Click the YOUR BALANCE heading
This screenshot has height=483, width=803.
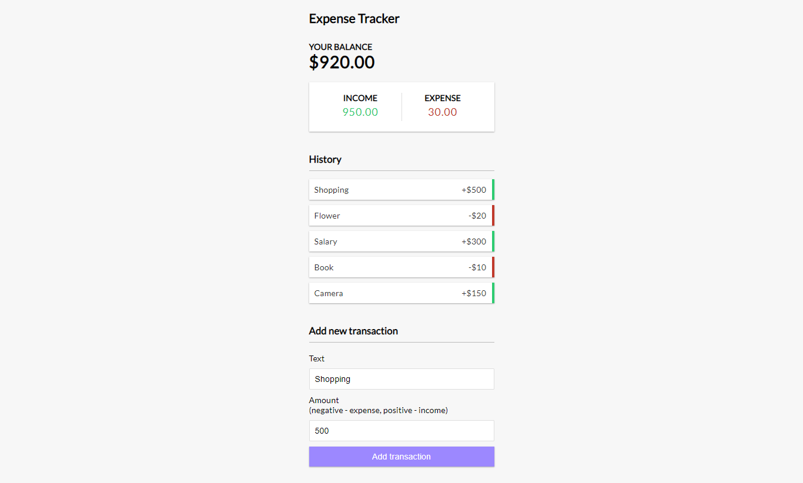(340, 46)
